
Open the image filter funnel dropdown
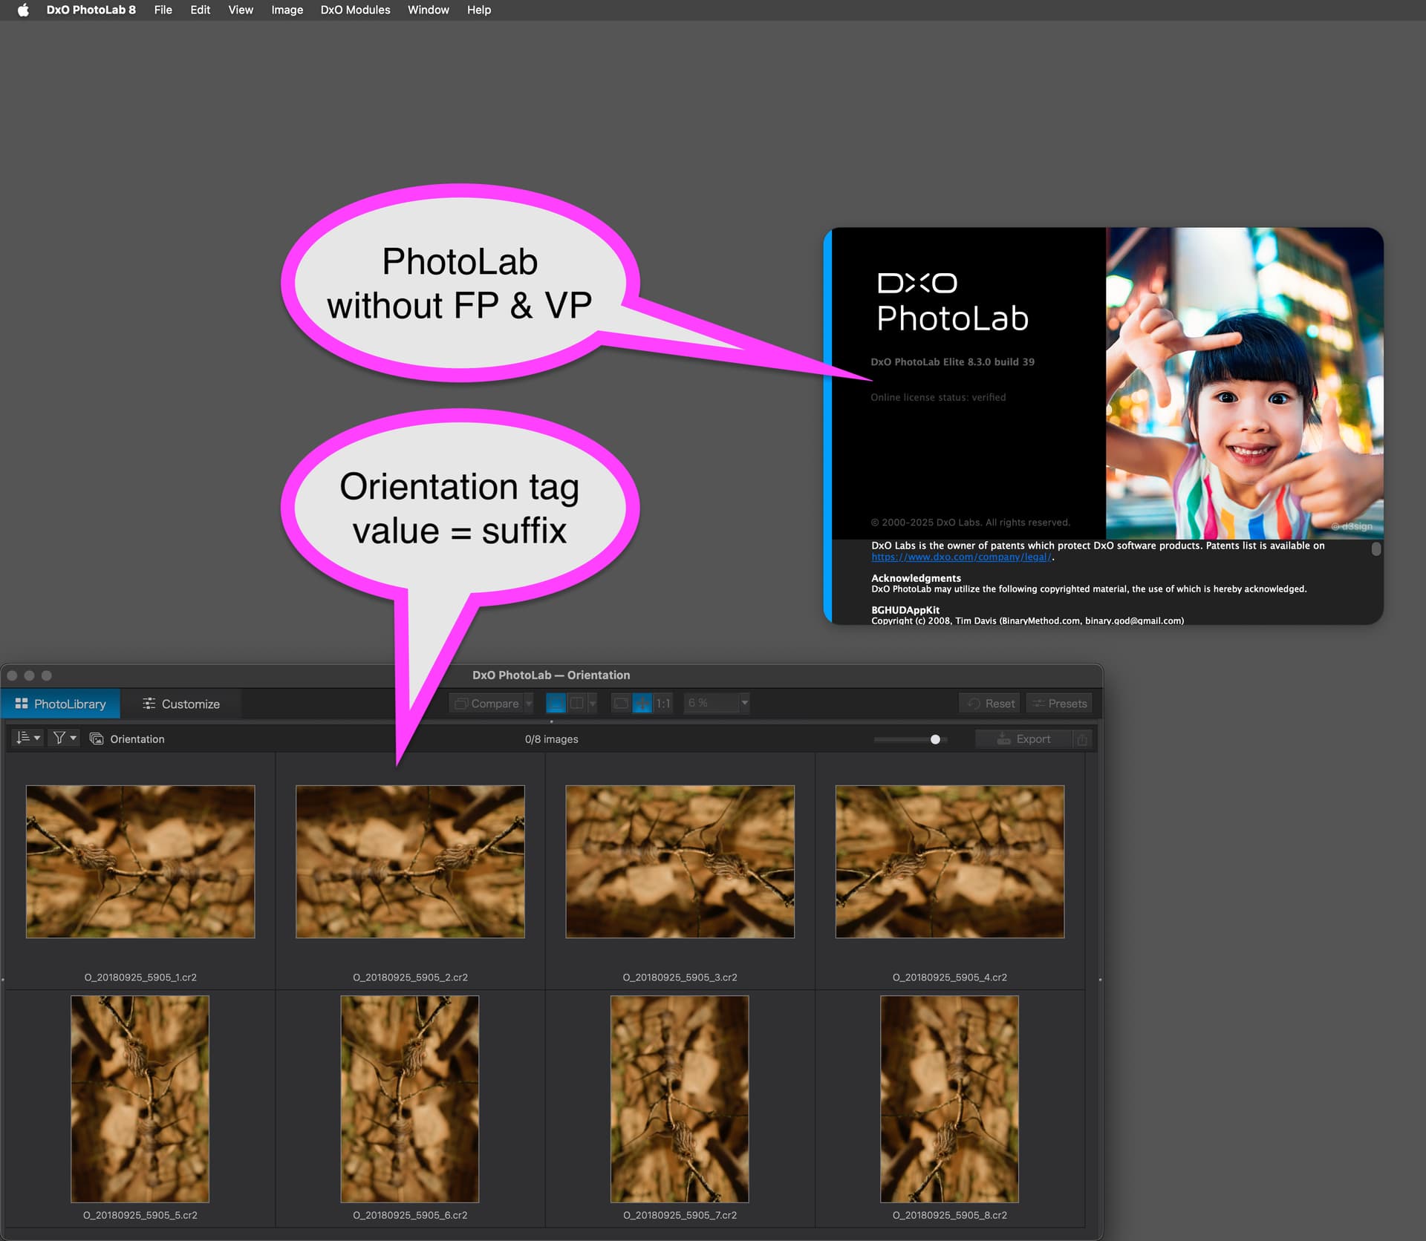click(x=65, y=738)
